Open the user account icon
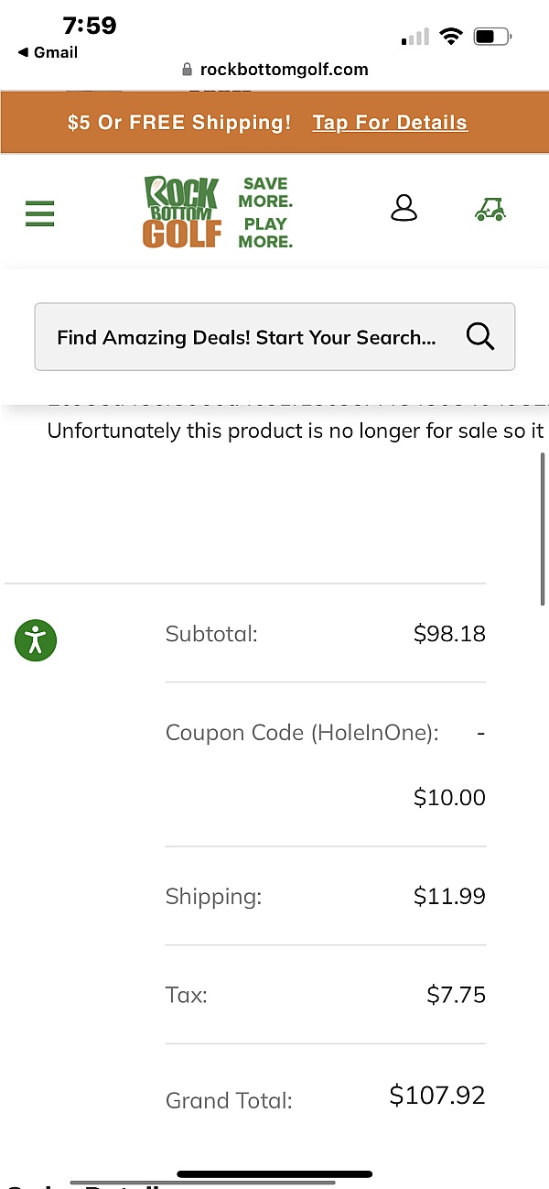Image resolution: width=549 pixels, height=1189 pixels. tap(404, 208)
